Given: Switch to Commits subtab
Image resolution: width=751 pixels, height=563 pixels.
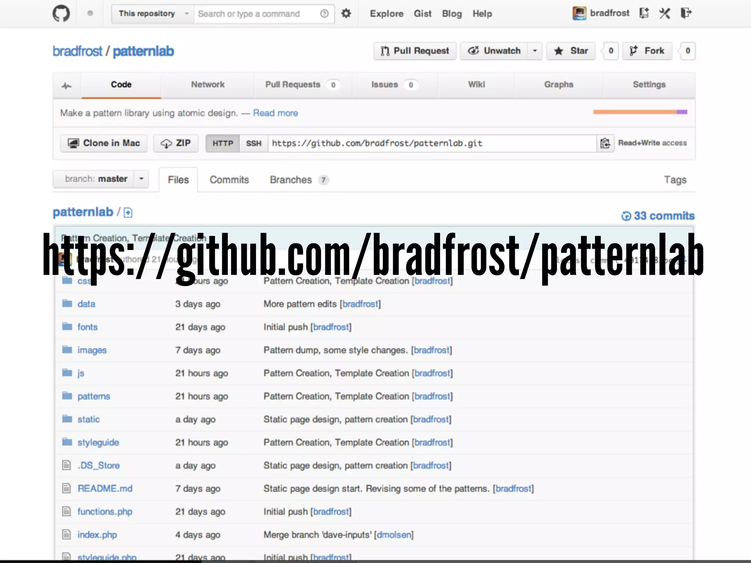Looking at the screenshot, I should pyautogui.click(x=229, y=180).
